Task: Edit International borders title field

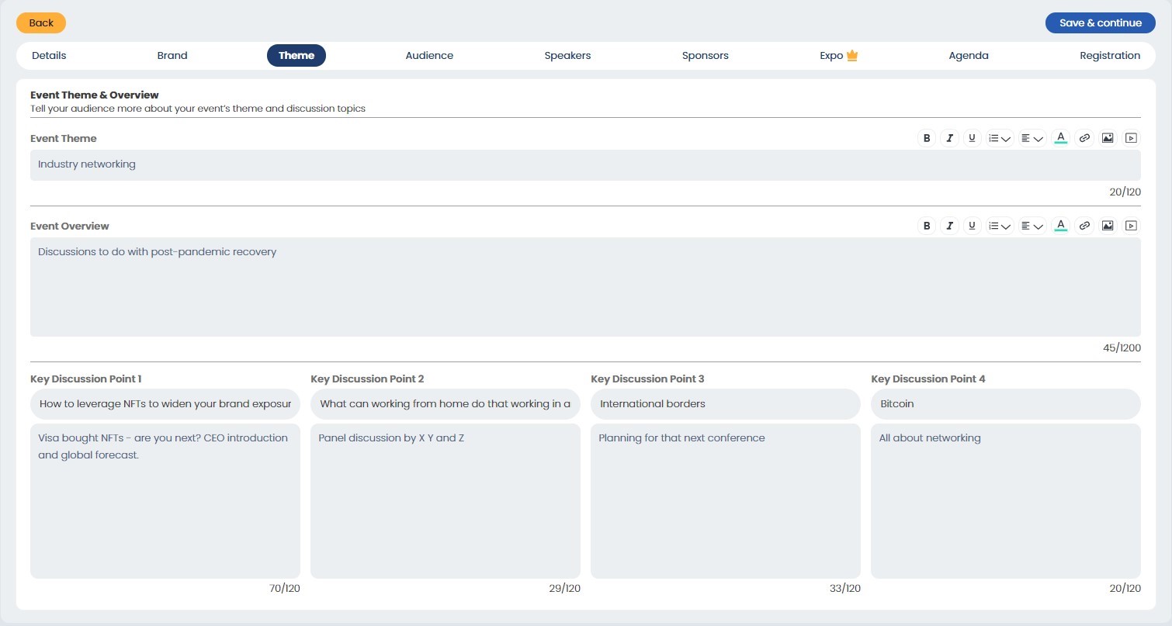Action: point(726,404)
